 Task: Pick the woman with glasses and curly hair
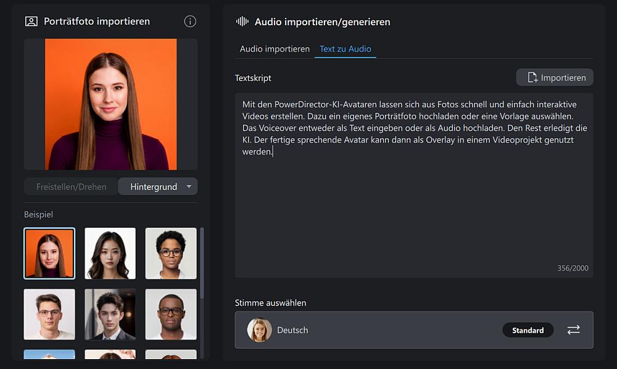click(171, 254)
